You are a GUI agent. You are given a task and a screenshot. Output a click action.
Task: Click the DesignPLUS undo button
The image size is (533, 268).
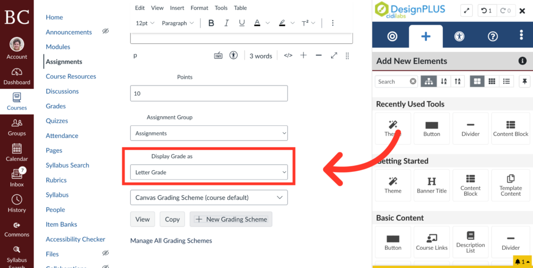pos(487,10)
